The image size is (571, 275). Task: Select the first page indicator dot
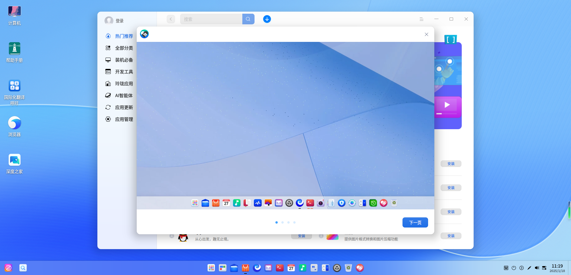pos(277,222)
